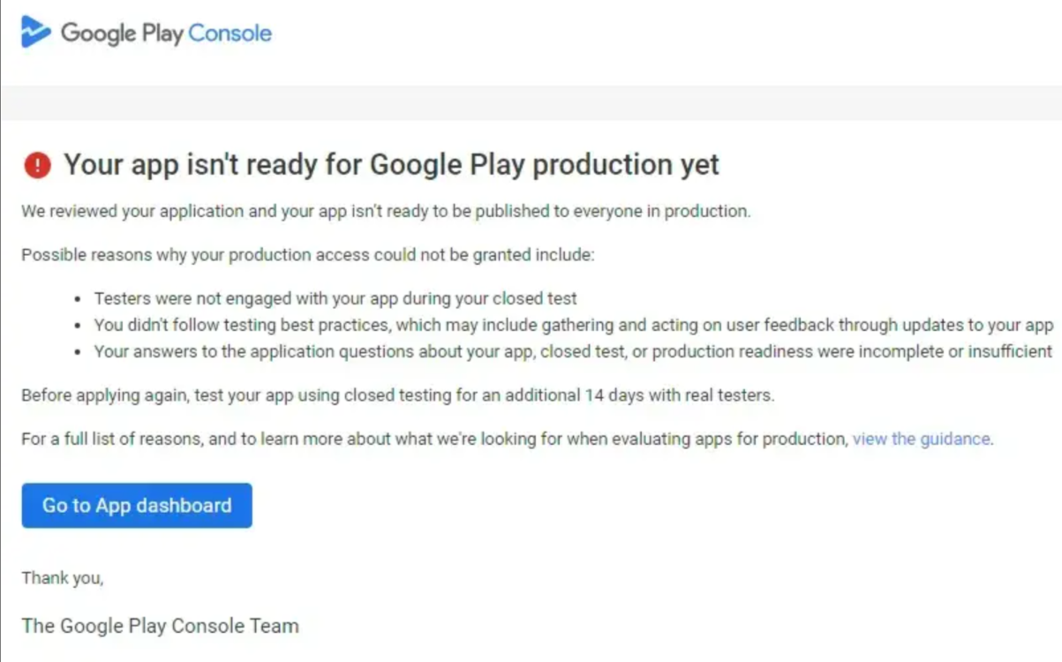Click the For a full list of reasons text
Screen dimensions: 1062x662
coord(434,439)
